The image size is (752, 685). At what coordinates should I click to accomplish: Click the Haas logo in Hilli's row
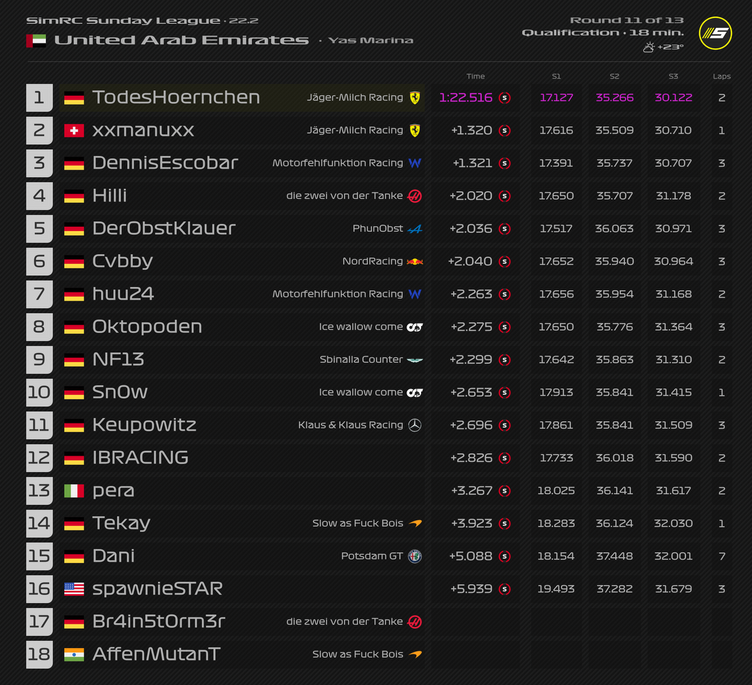[415, 196]
